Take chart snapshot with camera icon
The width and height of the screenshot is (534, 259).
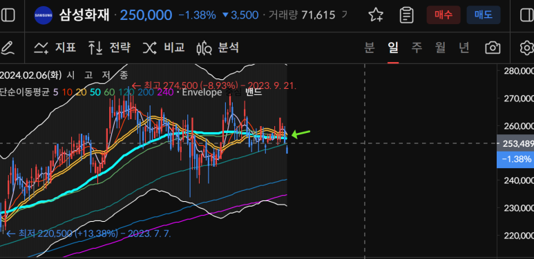493,48
